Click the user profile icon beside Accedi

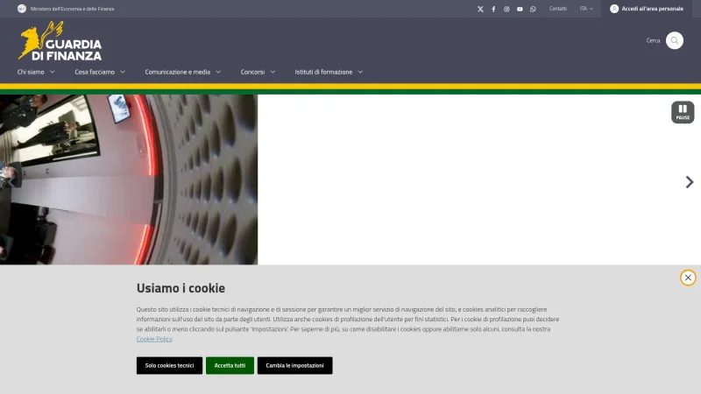coord(614,9)
